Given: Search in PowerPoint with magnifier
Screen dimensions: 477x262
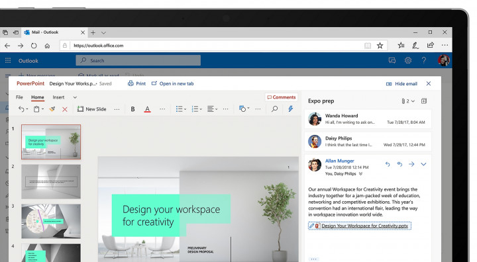Looking at the screenshot, I should (x=274, y=109).
